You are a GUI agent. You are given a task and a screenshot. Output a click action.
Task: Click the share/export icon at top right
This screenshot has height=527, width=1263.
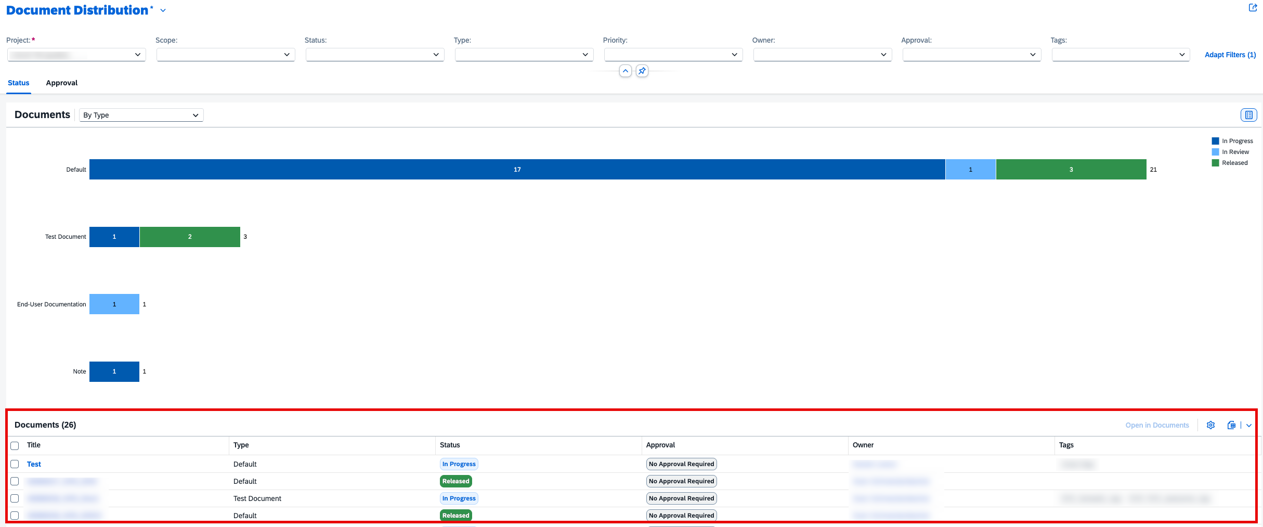coord(1253,7)
